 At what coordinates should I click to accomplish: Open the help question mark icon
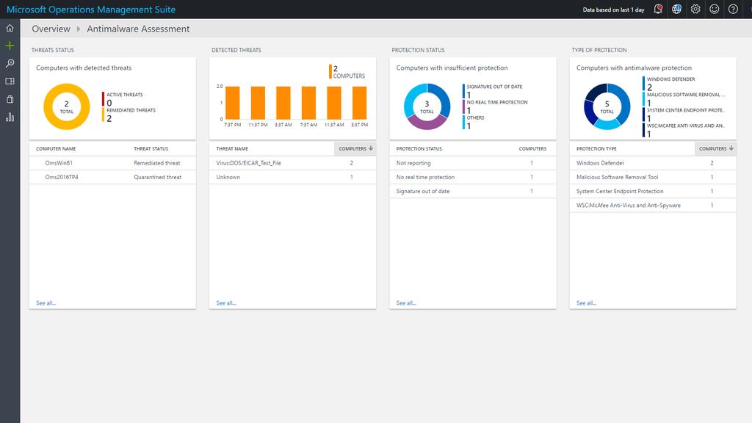pos(733,9)
